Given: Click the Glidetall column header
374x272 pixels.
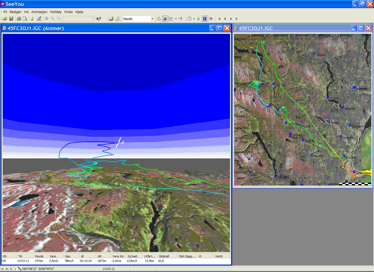Looking at the screenshot, I should coord(164,256).
